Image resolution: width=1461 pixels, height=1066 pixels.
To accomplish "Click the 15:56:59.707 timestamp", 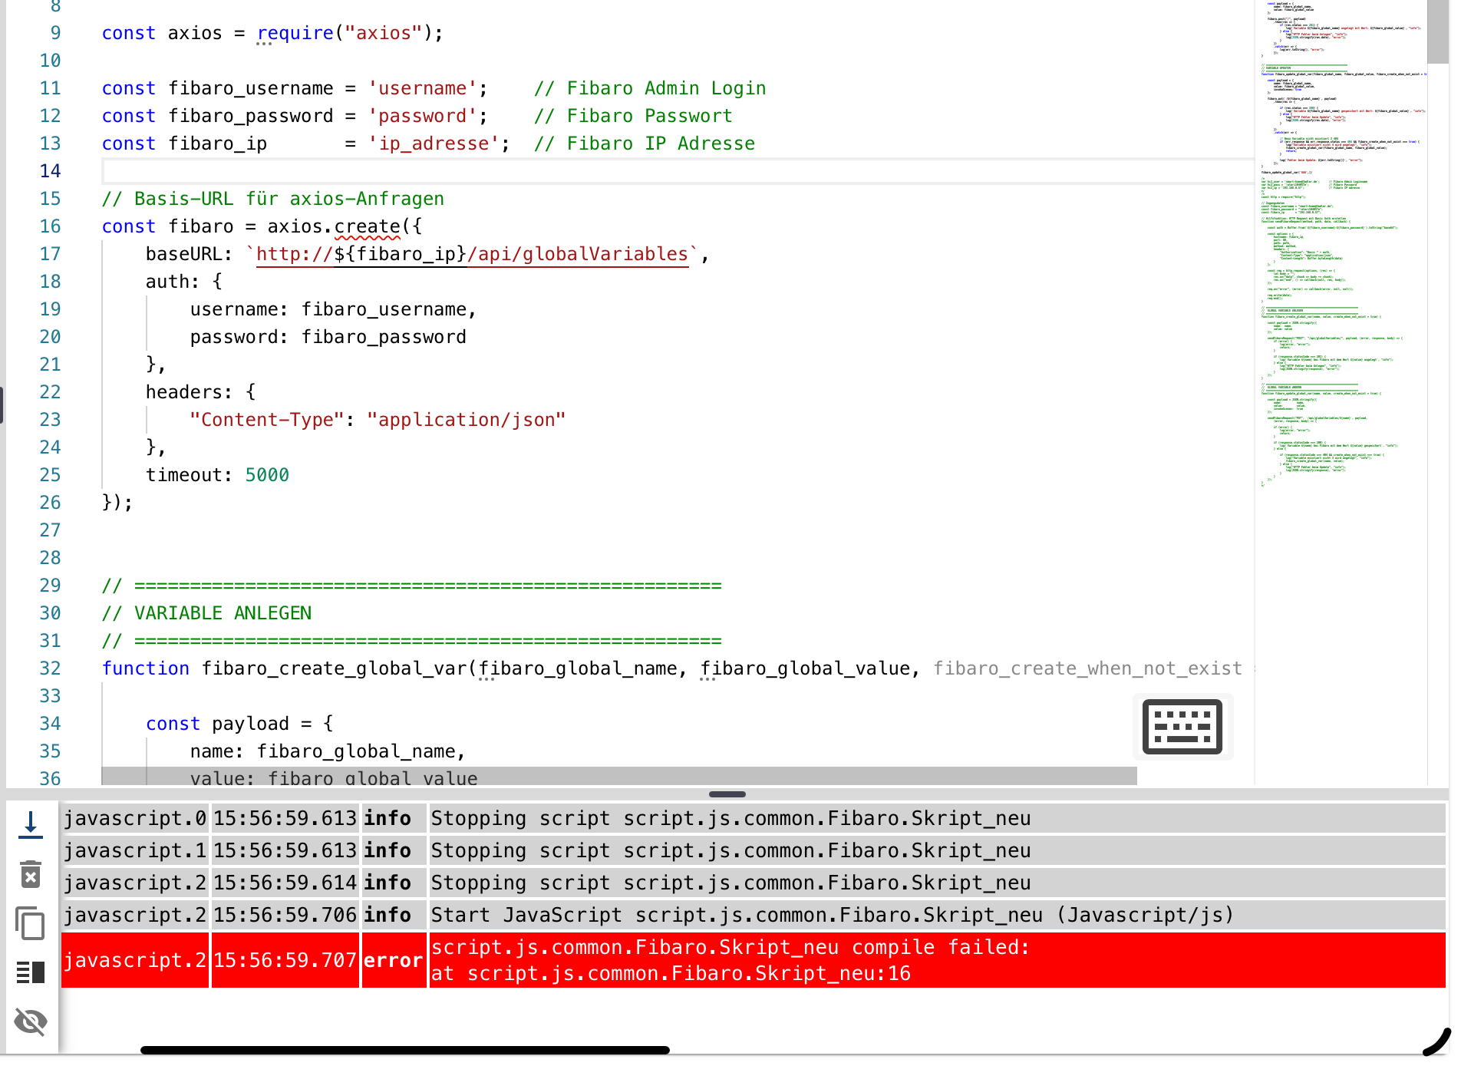I will pyautogui.click(x=285, y=960).
